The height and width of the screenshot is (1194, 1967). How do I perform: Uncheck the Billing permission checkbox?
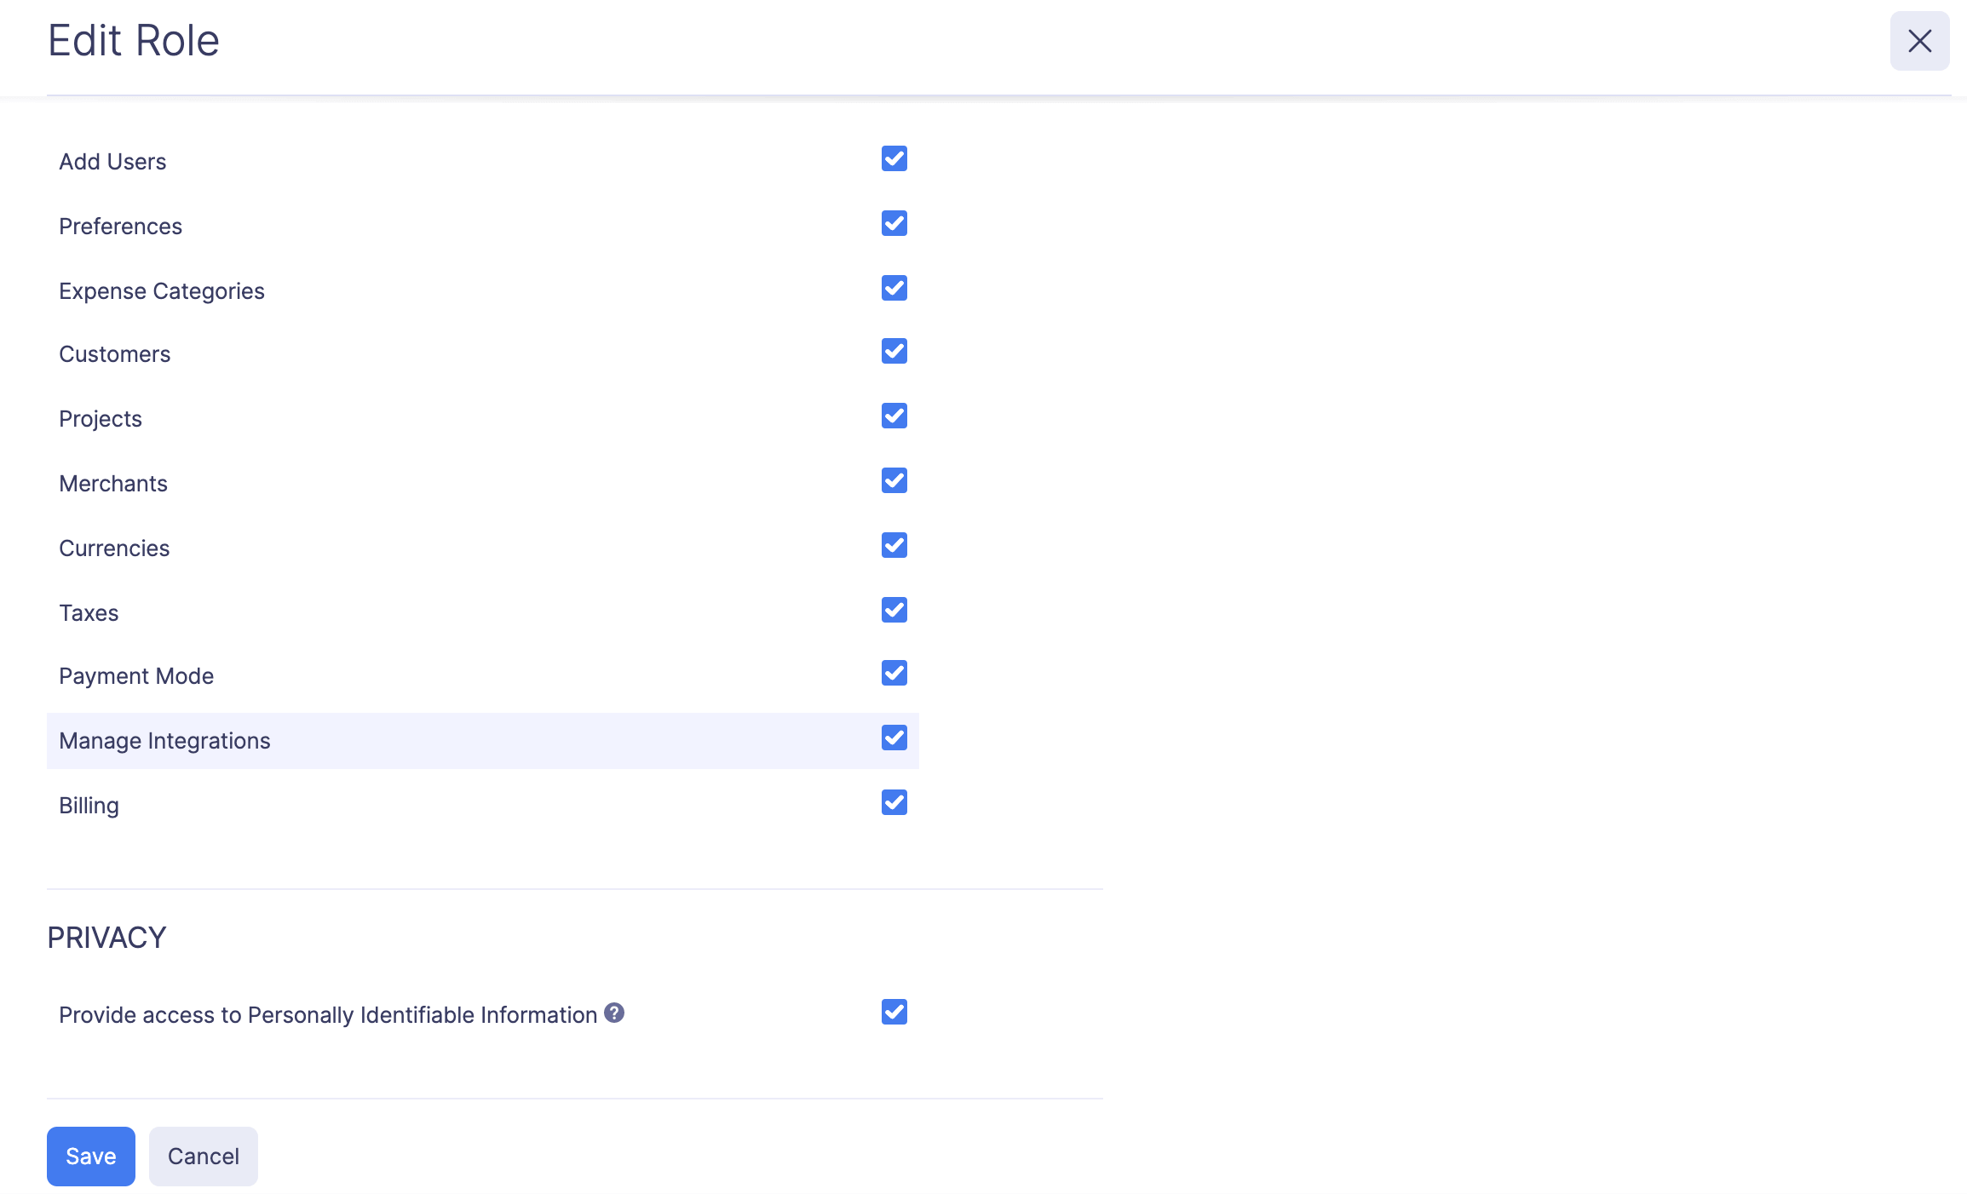(894, 802)
